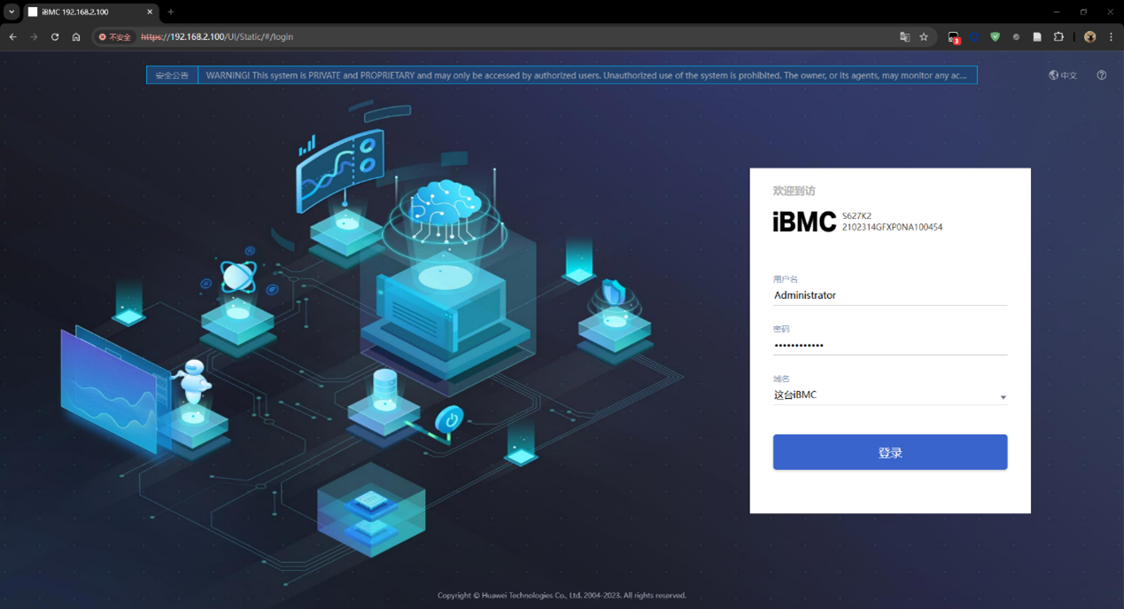
Task: Click the gray round extension icon
Action: tap(1016, 37)
